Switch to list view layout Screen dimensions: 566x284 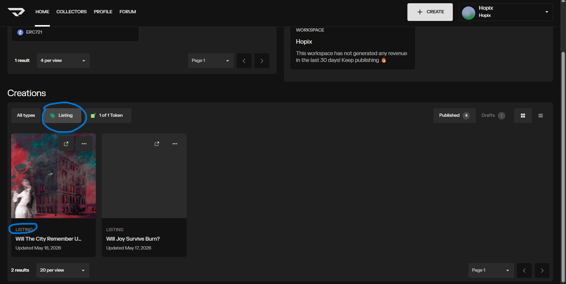click(x=541, y=116)
